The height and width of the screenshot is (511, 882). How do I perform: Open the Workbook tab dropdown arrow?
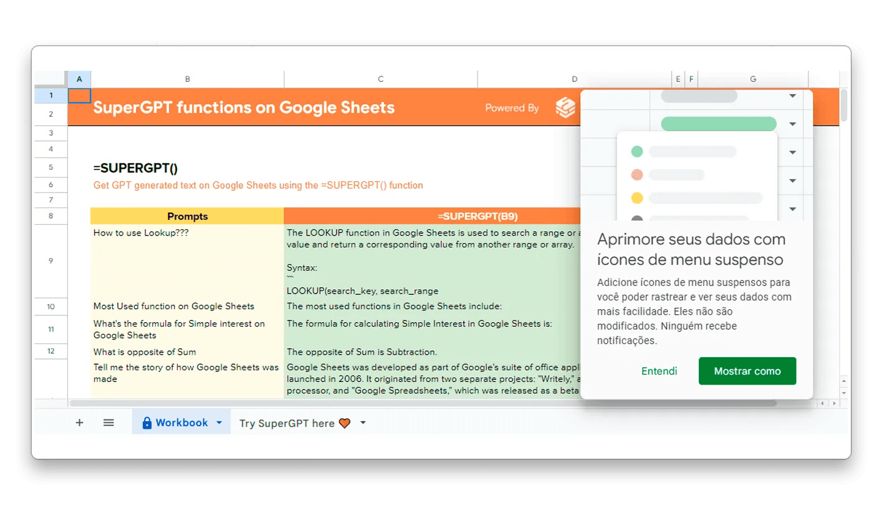click(219, 423)
